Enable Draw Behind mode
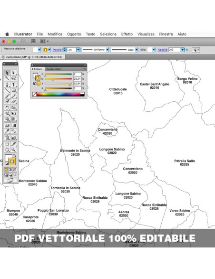This screenshot has height=279, width=215. coord(10,175)
